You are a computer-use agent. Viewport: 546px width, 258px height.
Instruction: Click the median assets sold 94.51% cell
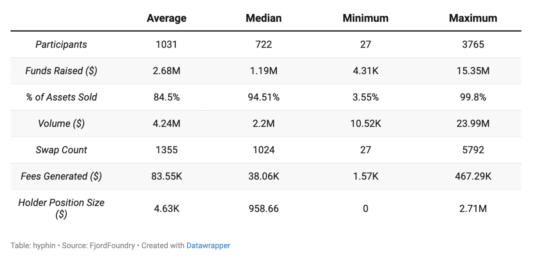click(264, 97)
